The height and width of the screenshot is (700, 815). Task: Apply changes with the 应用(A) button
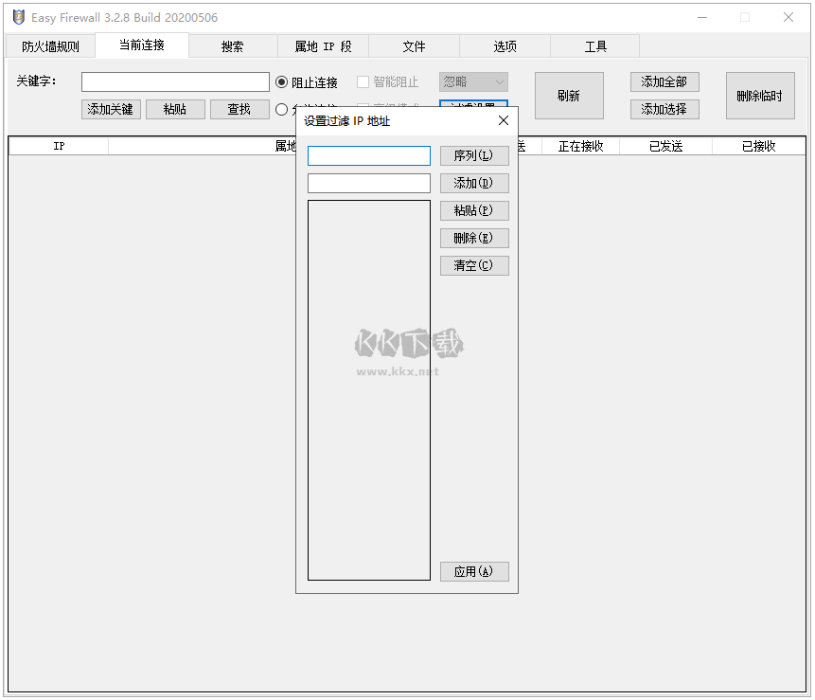pos(474,571)
